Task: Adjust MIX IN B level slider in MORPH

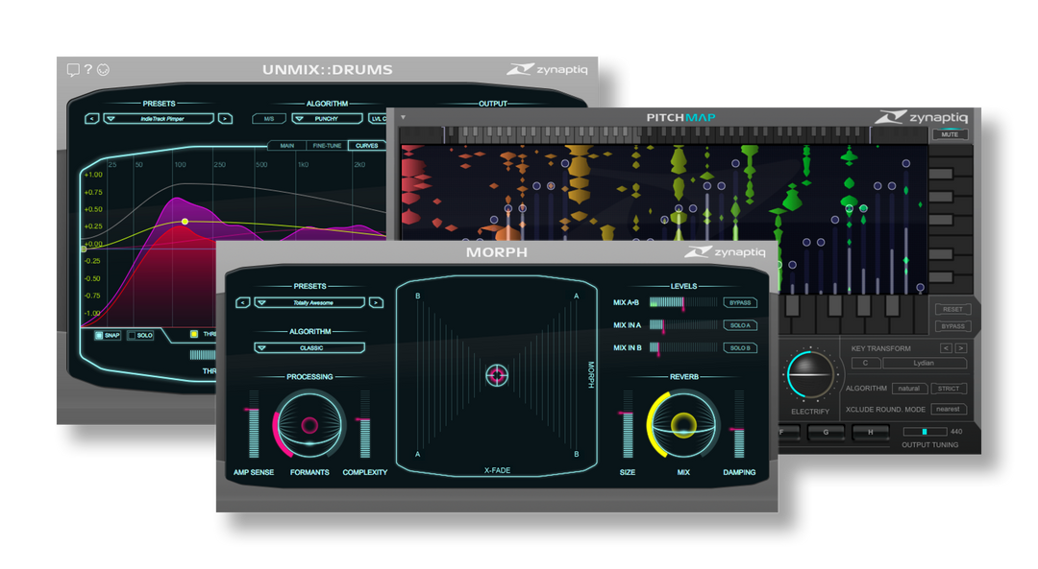Action: point(683,347)
